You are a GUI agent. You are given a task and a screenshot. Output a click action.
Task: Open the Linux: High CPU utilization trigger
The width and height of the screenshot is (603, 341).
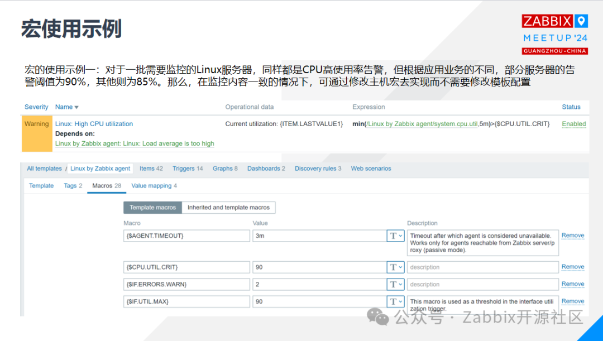[x=94, y=124]
